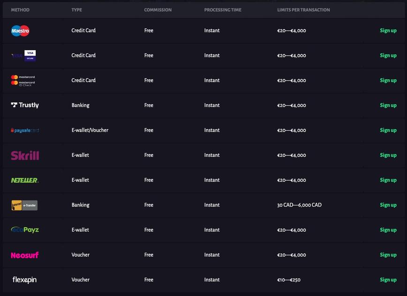Click the ecoPayz logo
This screenshot has width=407, height=296.
pyautogui.click(x=25, y=230)
